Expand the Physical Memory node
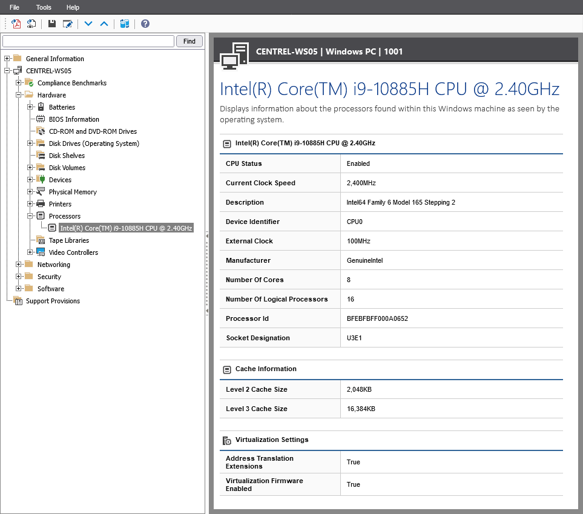The height and width of the screenshot is (514, 583). coord(30,191)
